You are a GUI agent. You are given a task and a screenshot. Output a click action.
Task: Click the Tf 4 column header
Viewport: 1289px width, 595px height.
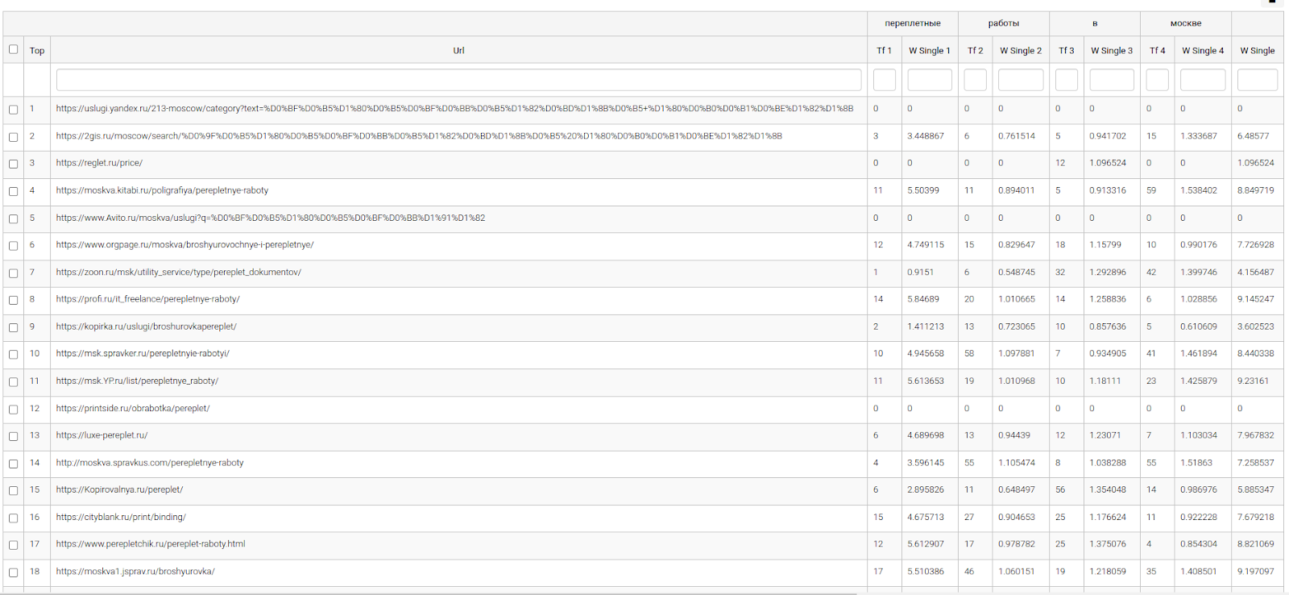click(x=1157, y=51)
